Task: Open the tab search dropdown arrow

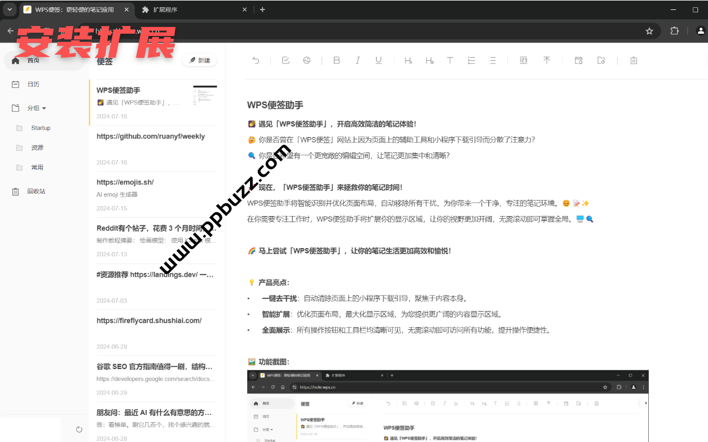Action: [9, 9]
